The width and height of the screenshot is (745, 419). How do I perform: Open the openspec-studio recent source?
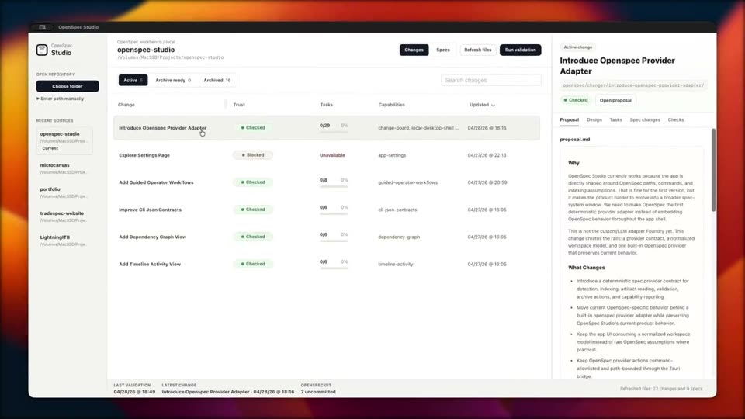point(64,140)
